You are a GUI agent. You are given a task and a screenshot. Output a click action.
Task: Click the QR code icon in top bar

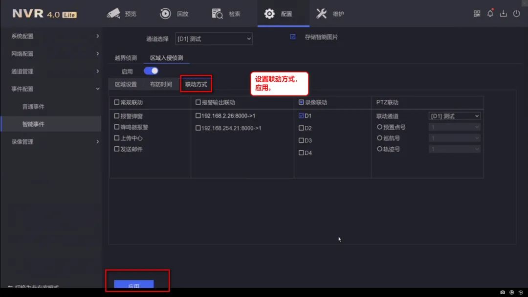(477, 14)
